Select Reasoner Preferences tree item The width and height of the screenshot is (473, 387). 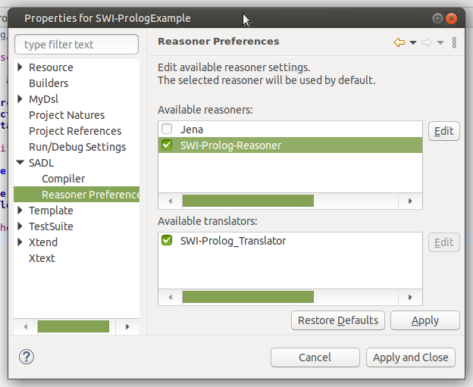coord(77,195)
